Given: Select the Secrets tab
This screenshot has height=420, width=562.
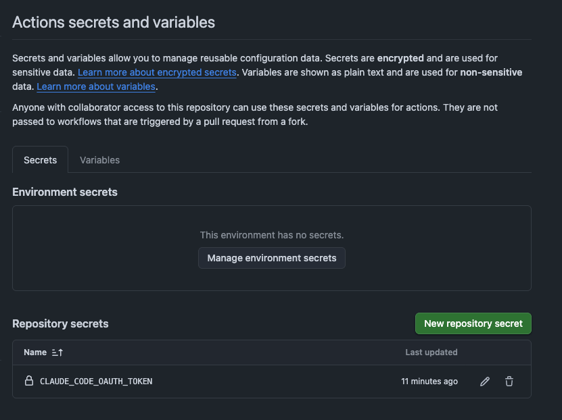Looking at the screenshot, I should point(40,160).
